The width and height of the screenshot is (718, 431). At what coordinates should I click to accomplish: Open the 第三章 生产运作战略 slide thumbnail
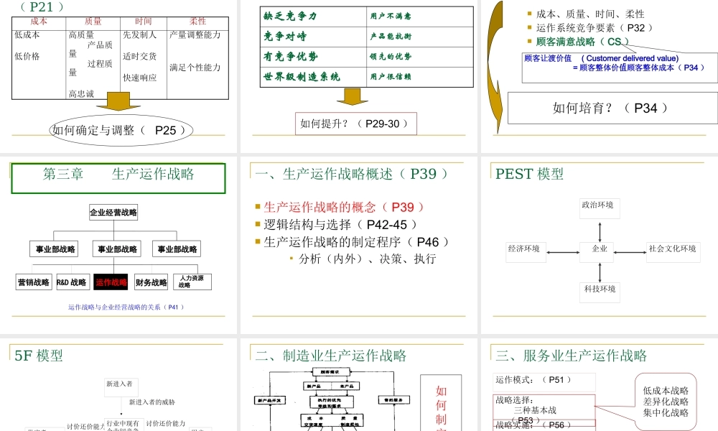pyautogui.click(x=118, y=245)
